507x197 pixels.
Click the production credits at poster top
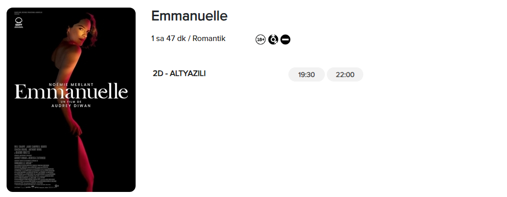coord(28,13)
